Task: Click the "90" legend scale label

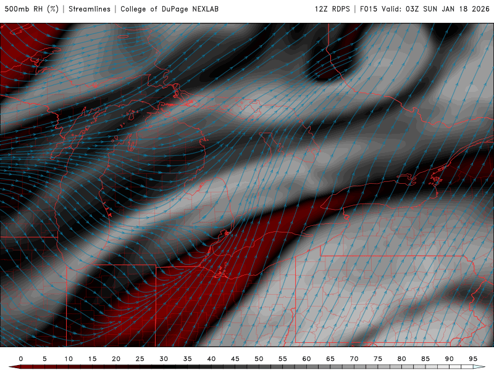Action: [450, 359]
